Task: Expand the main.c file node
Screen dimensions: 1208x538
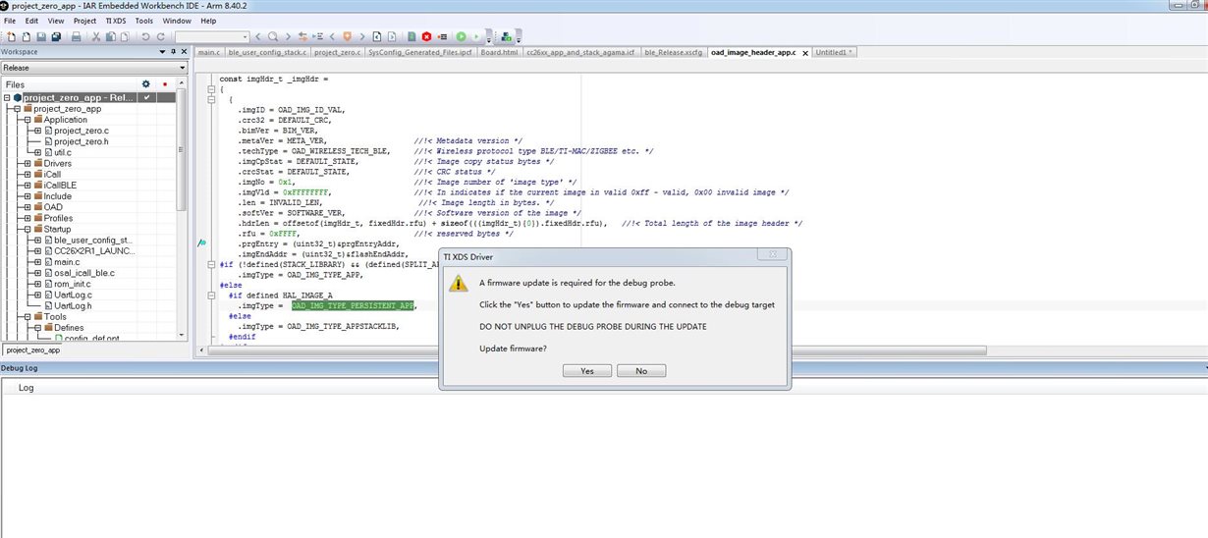Action: coord(38,262)
